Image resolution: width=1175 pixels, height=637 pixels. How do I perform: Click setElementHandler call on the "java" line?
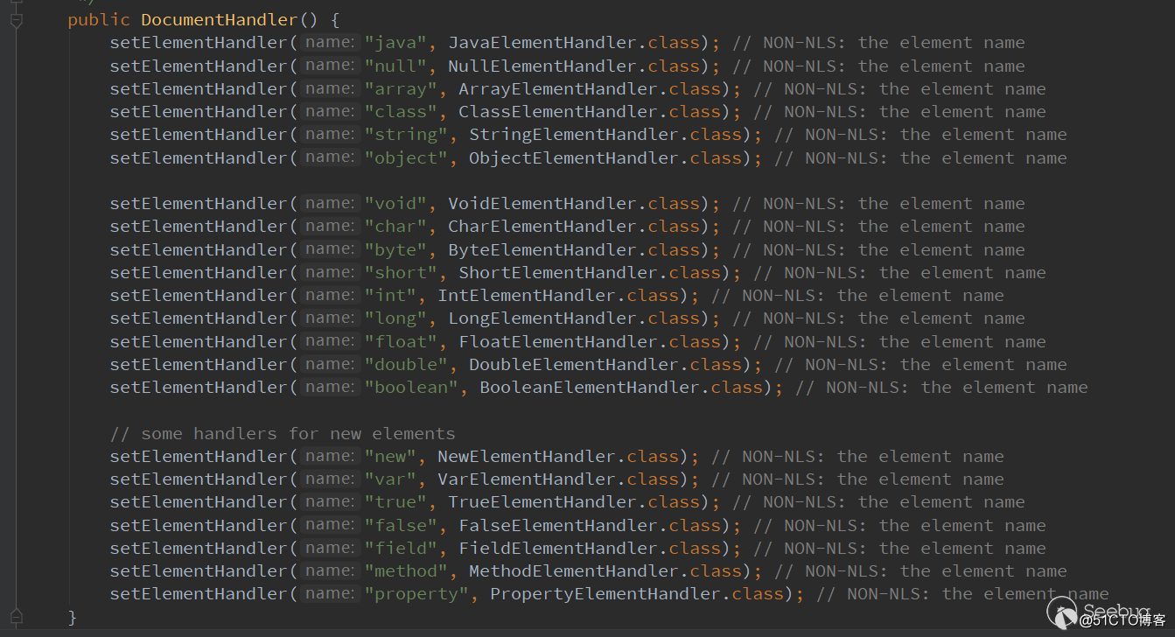point(199,42)
